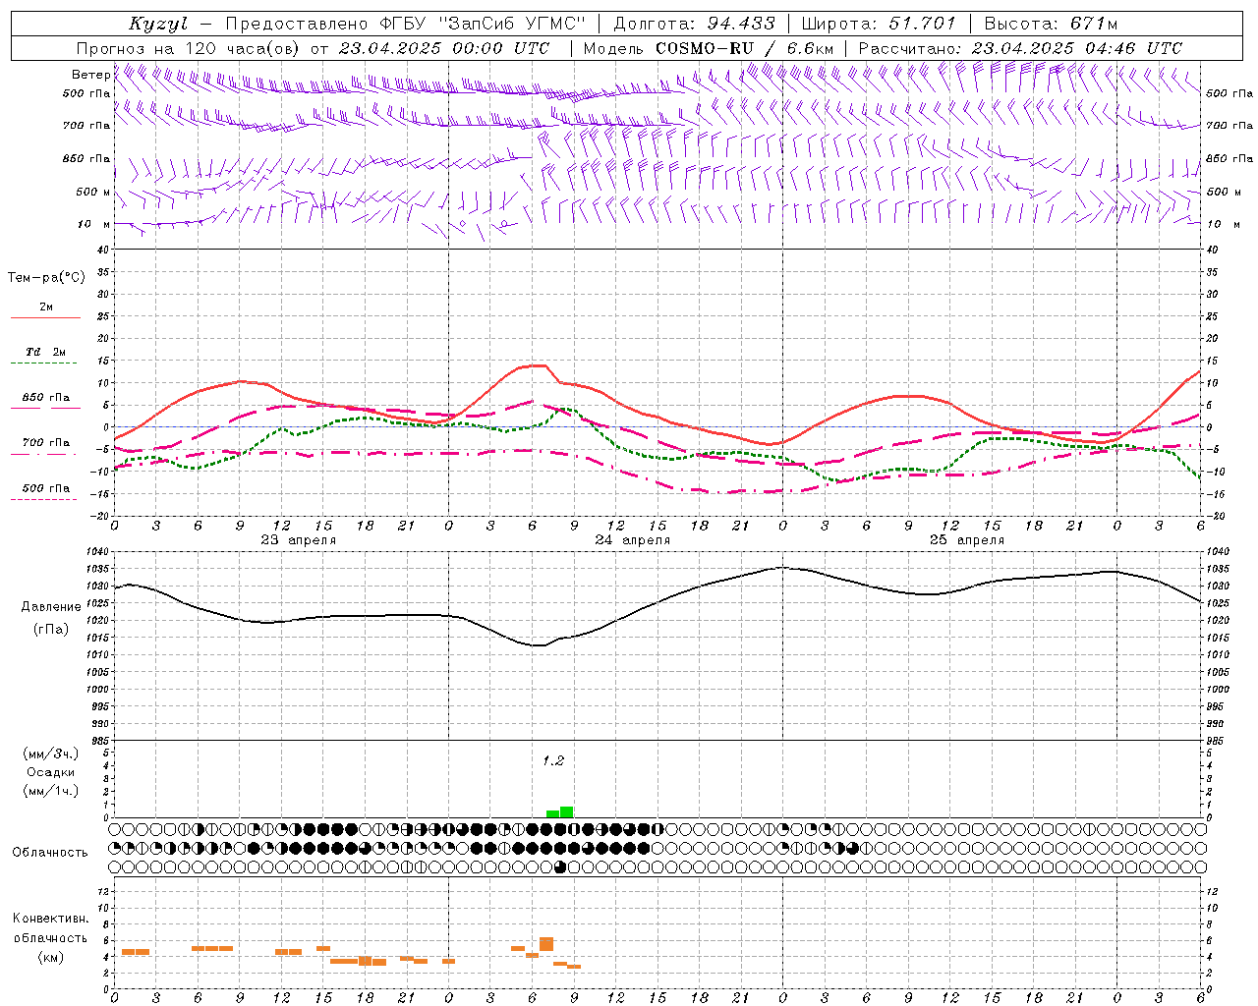The image size is (1258, 1006).
Task: Click the "Облачность" cloudiness label
Action: pyautogui.click(x=50, y=853)
